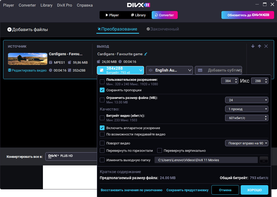Click the width 384 input field
Image resolution: width=277 pixels, height=197 pixels.
[228, 81]
